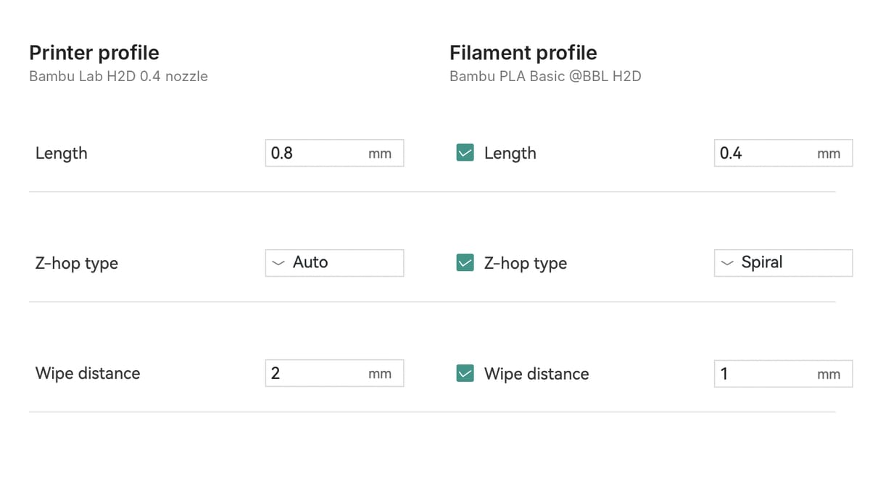Click the printer profile Length label

[61, 153]
